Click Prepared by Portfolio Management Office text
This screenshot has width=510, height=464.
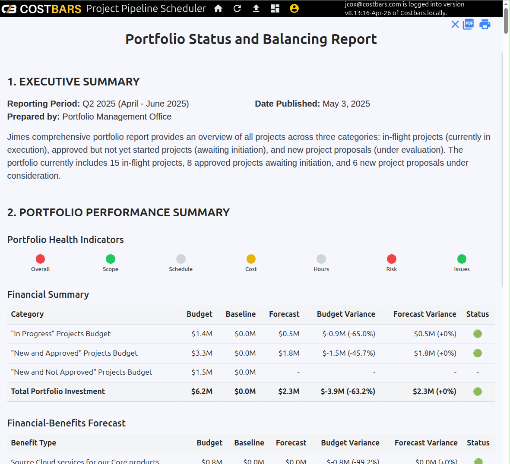pyautogui.click(x=89, y=117)
